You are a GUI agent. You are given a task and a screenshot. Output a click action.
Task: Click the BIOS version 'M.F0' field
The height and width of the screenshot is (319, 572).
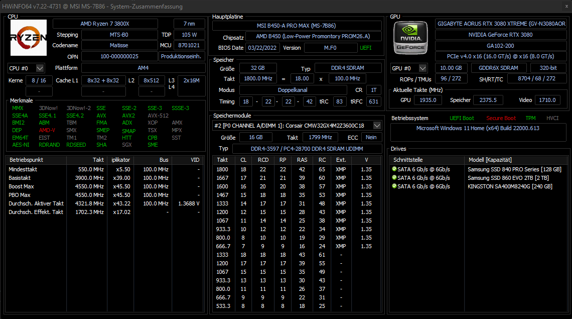(x=330, y=48)
